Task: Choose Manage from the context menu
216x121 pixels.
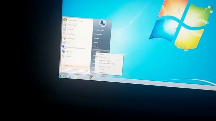Action: coord(102,57)
